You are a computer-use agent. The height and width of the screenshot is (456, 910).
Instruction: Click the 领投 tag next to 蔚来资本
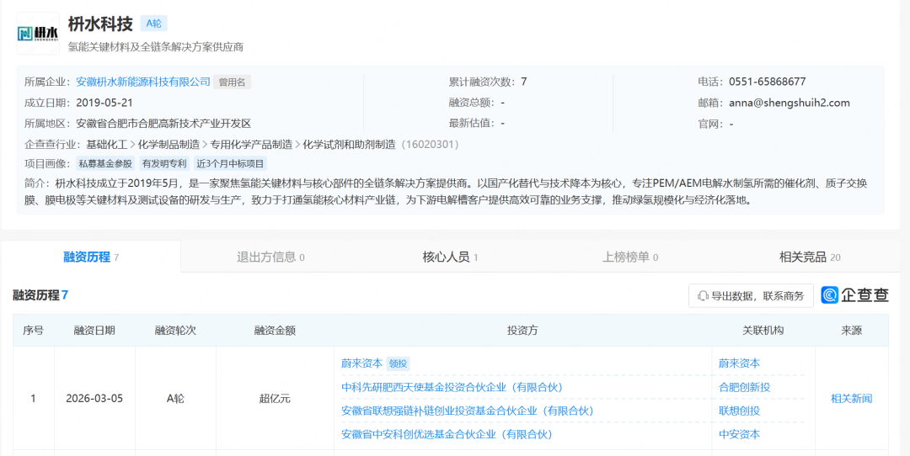pos(398,363)
